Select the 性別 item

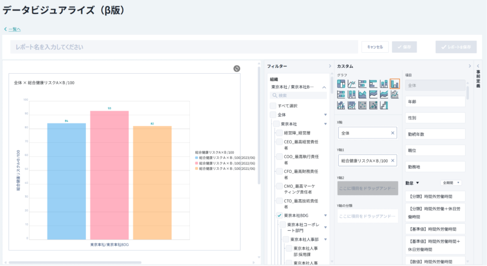point(435,118)
